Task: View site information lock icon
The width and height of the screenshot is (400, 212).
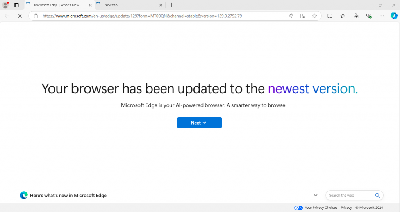Action: tap(36, 16)
